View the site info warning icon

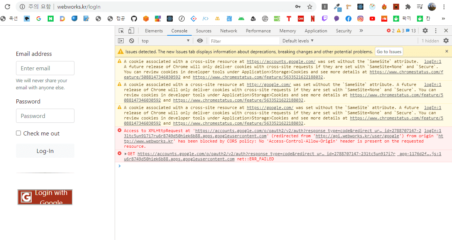coord(22,7)
